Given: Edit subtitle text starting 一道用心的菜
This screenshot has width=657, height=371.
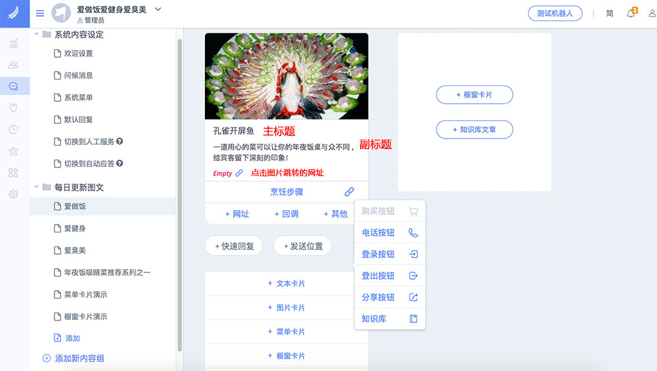Looking at the screenshot, I should tap(284, 152).
